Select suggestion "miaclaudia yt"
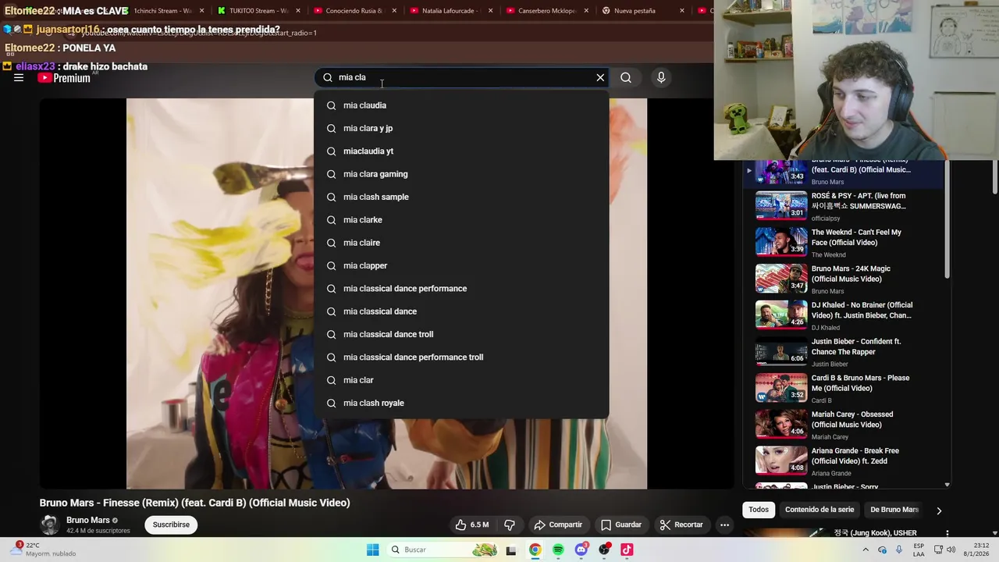 (x=461, y=151)
